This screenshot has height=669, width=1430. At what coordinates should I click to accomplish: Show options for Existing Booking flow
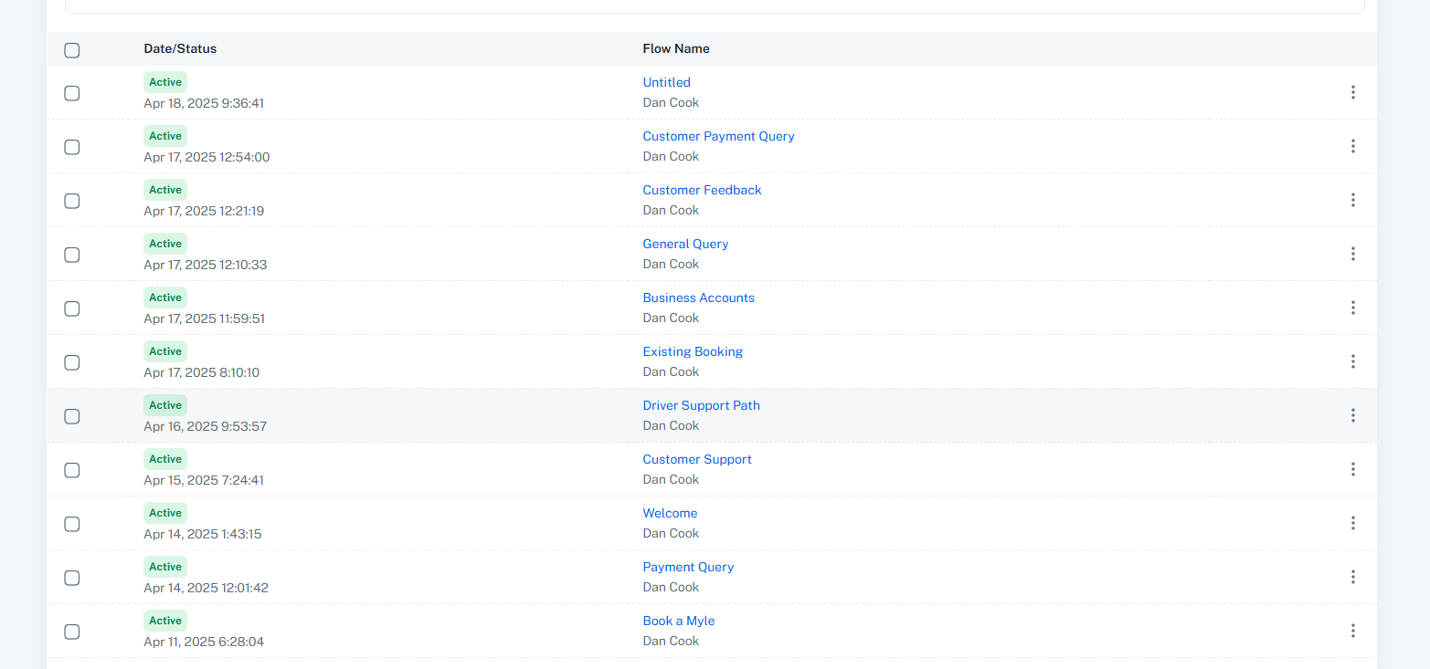1352,361
